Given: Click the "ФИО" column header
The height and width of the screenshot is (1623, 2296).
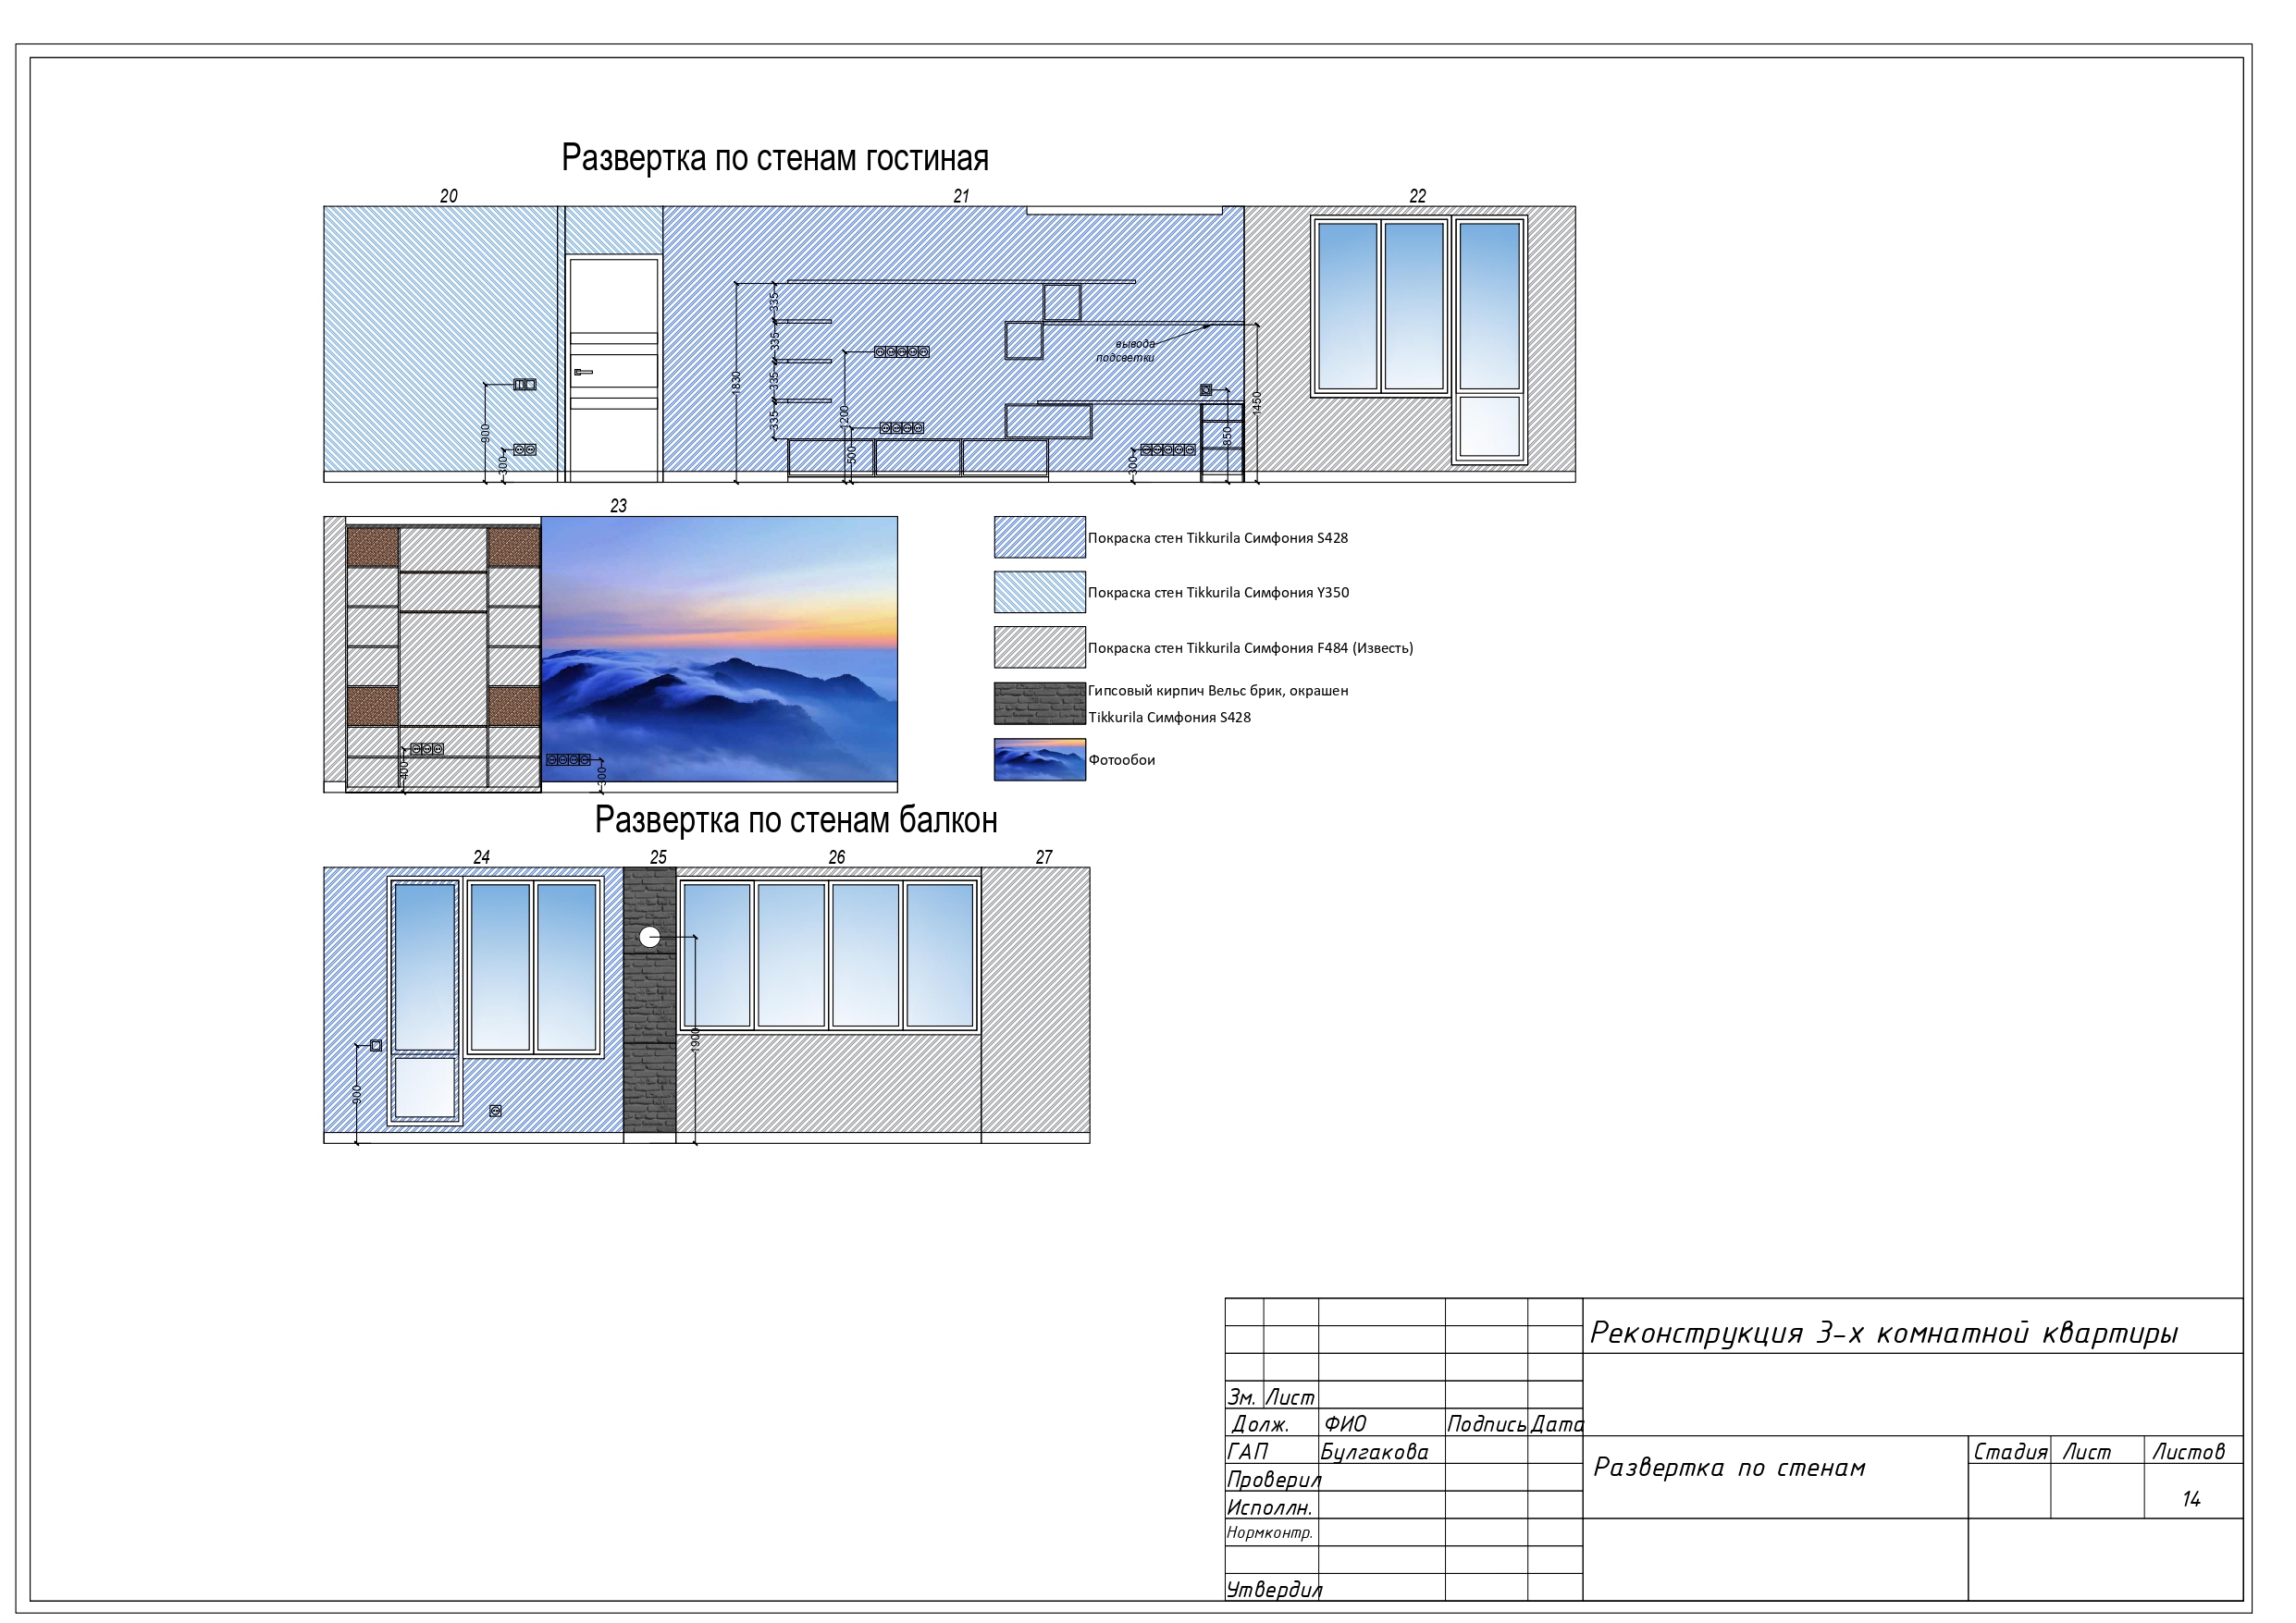Looking at the screenshot, I should [x=1345, y=1424].
